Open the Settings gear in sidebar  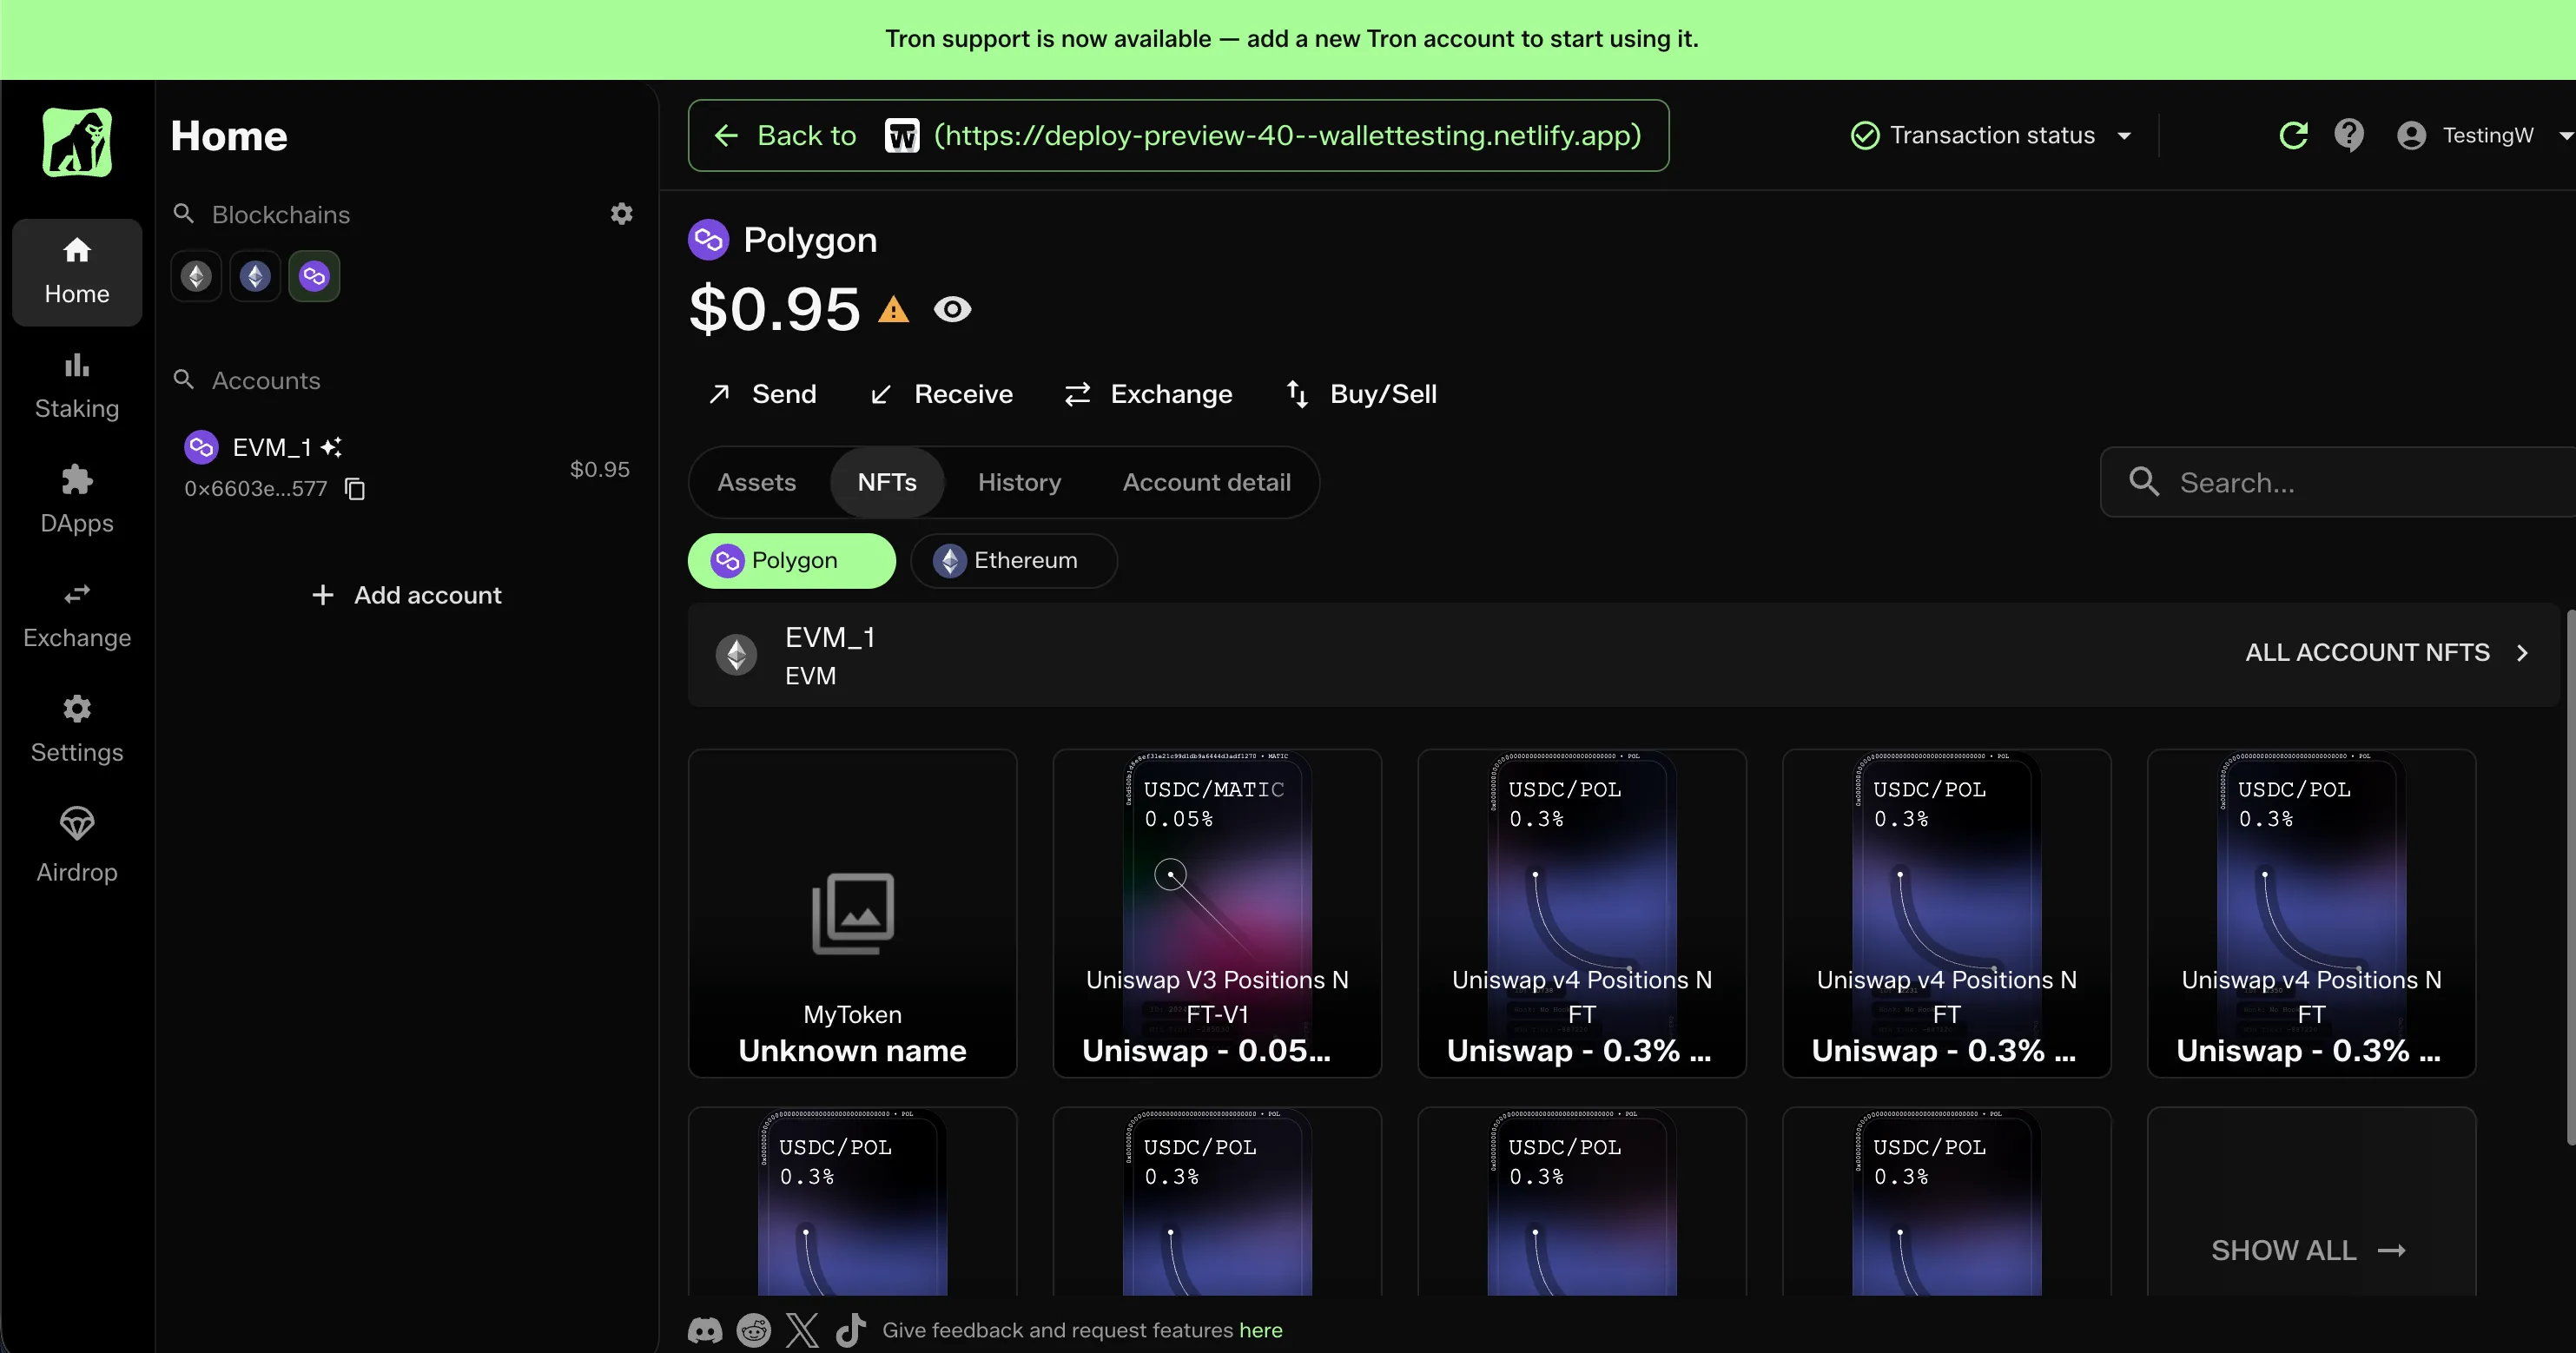pyautogui.click(x=77, y=730)
